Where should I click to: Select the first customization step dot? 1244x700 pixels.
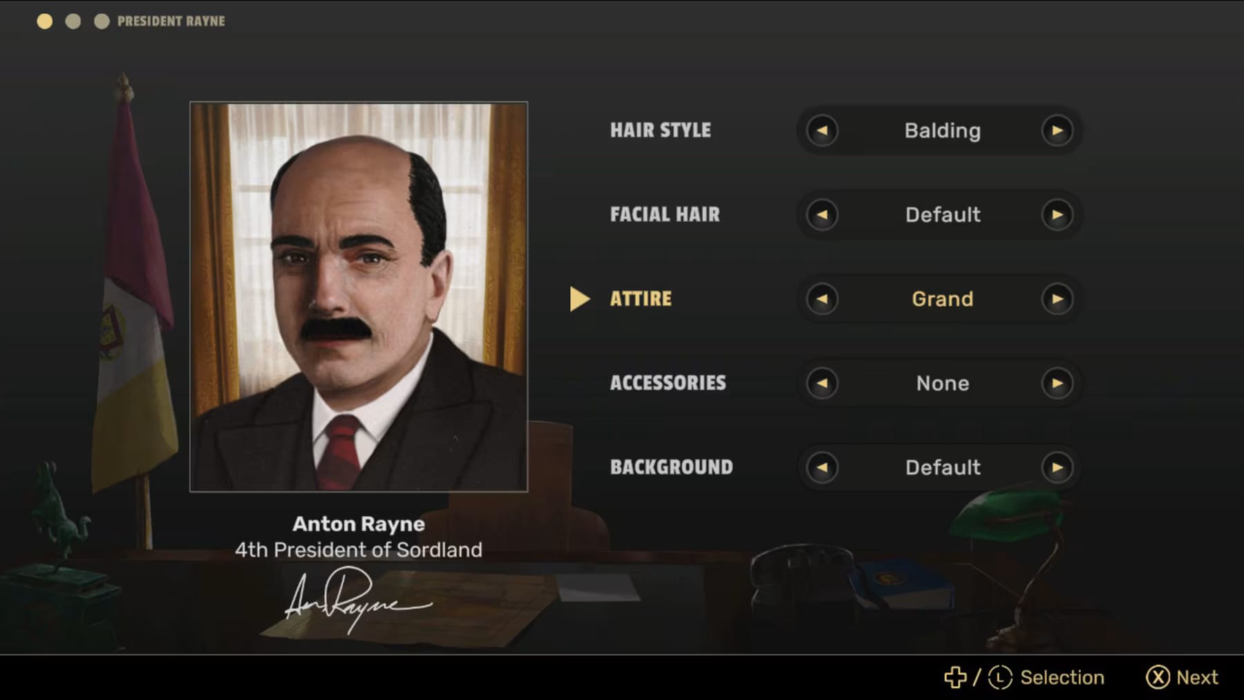pos(46,21)
